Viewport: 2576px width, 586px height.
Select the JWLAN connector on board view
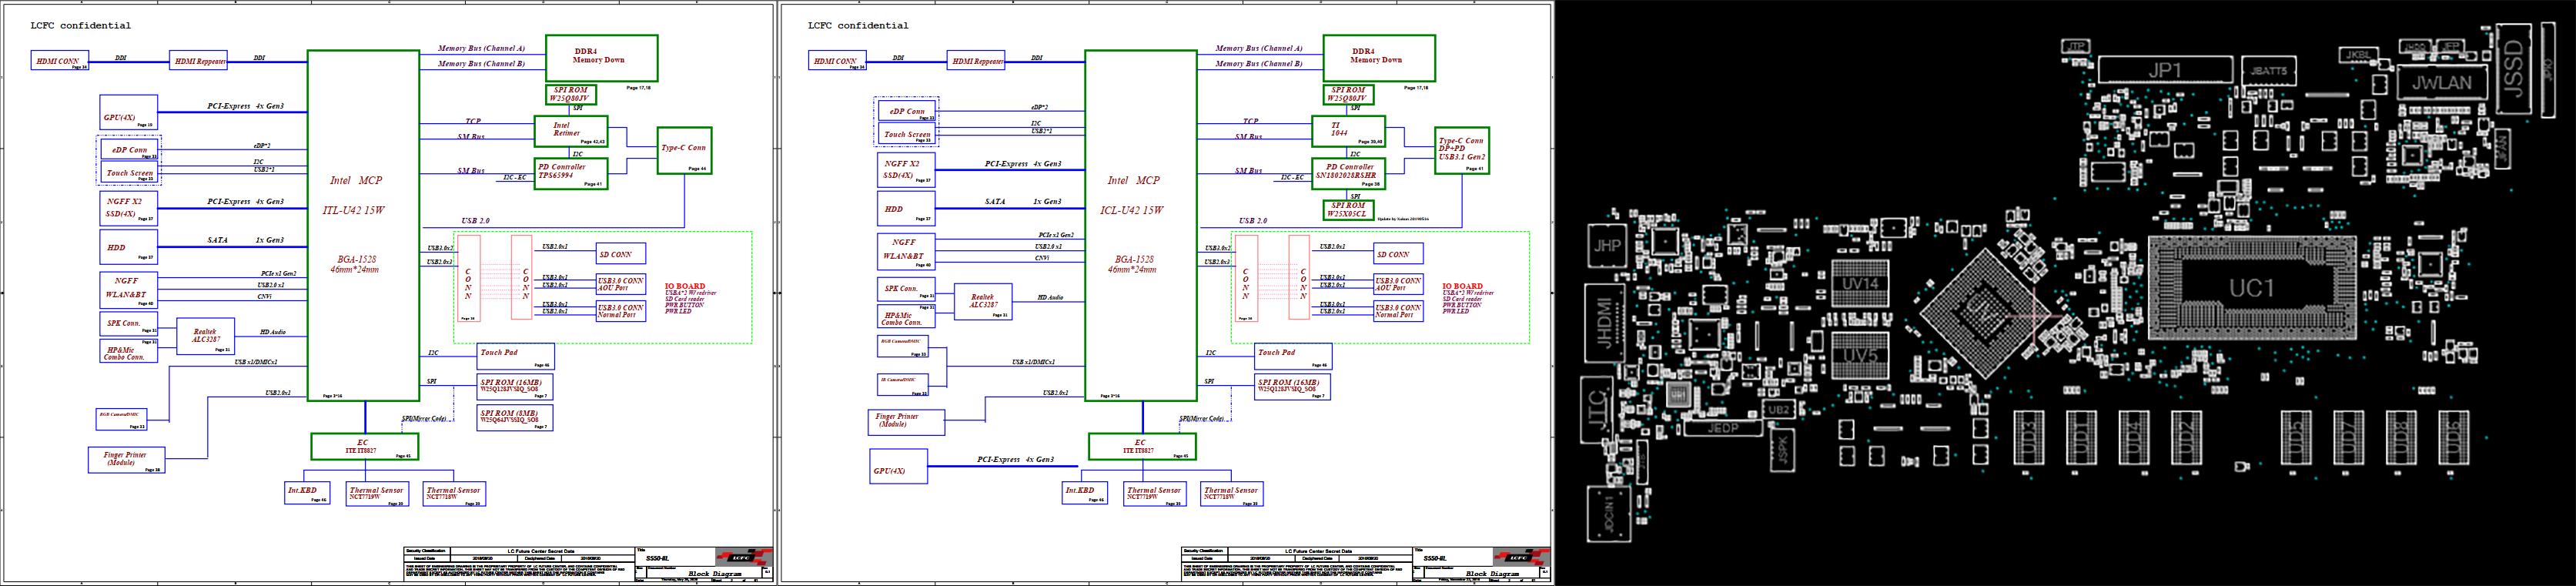coord(2441,83)
